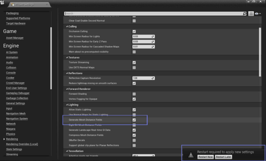Enable Clear Coat Enable Second Normal
The width and height of the screenshot is (266, 161).
134,21
